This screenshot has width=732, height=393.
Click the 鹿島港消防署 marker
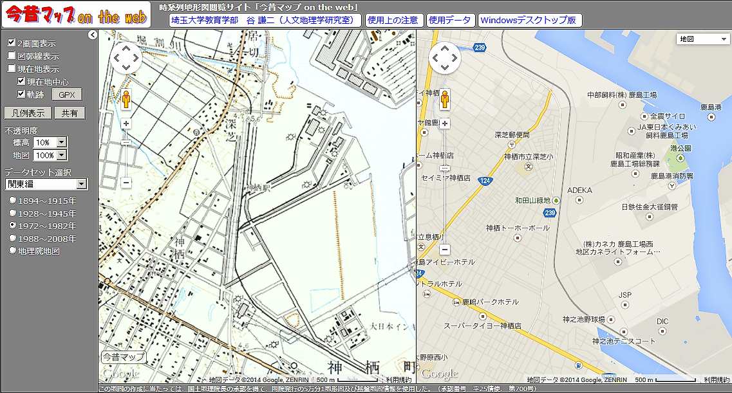[671, 185]
